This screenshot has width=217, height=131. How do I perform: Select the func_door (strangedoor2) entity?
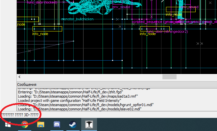168,32
